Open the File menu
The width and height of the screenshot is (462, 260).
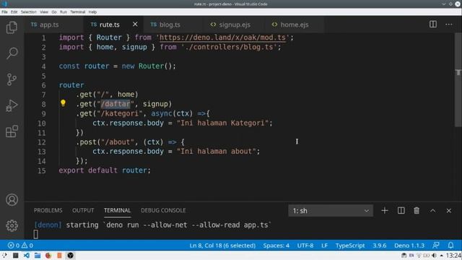coord(4,12)
